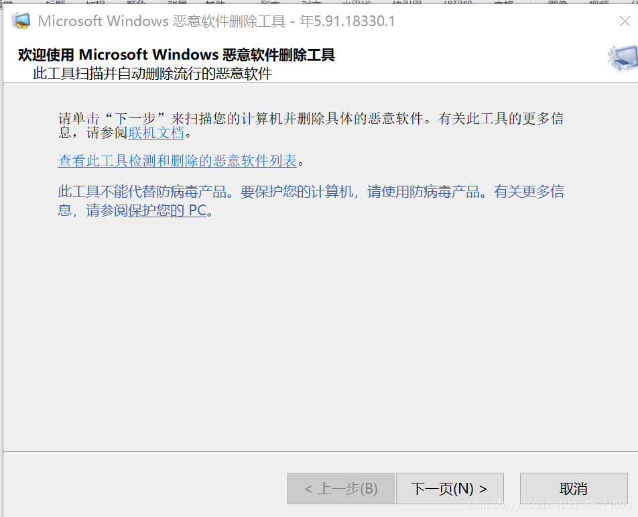The image size is (638, 517).
Task: Select the partially visible 代码段 toolbar item
Action: pos(458,2)
